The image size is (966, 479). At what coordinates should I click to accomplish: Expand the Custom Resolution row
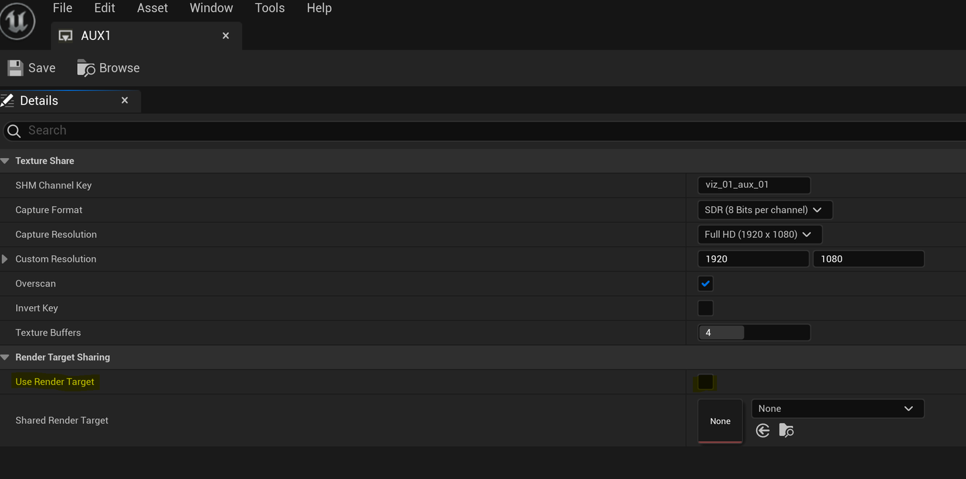point(5,259)
